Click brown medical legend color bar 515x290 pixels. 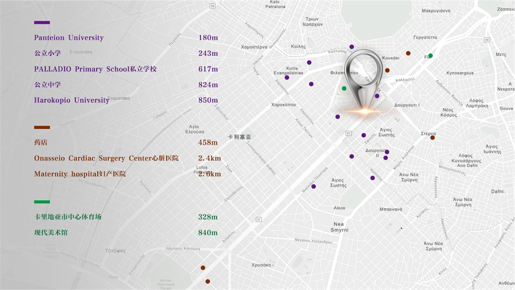(42, 128)
